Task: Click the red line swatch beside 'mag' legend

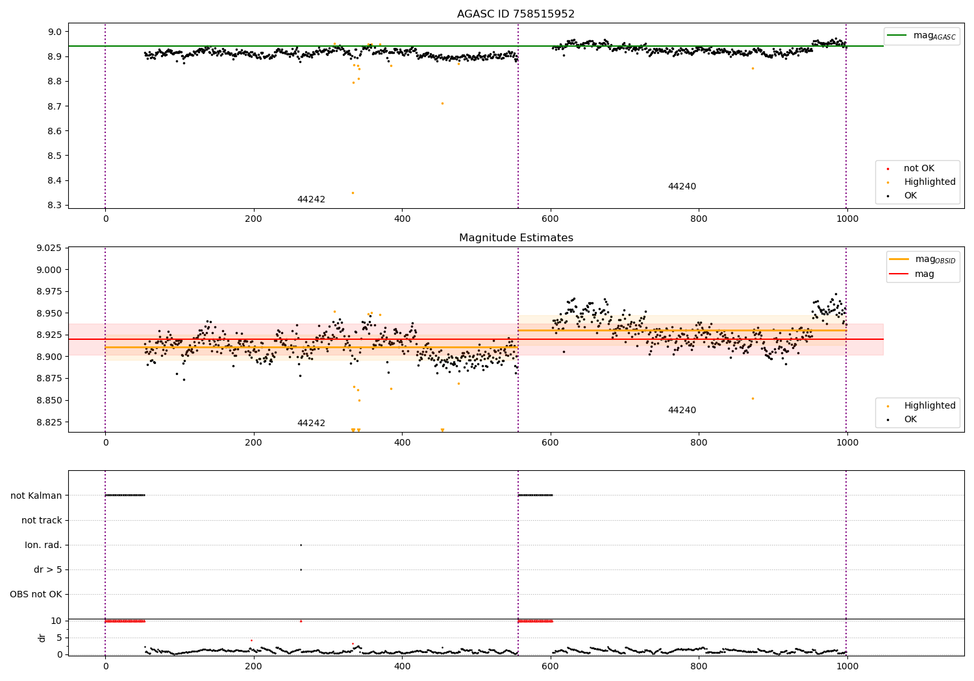Action: coord(899,274)
